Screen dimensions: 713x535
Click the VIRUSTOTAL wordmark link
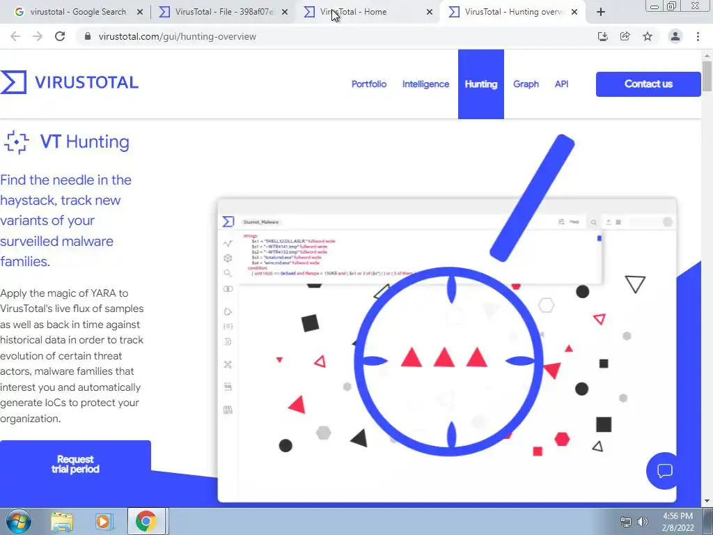pos(86,82)
